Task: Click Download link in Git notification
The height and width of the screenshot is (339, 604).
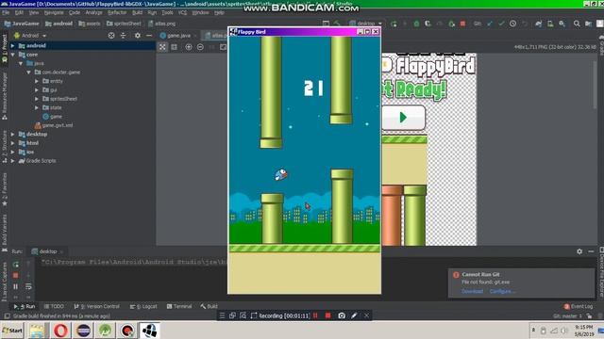Action: pyautogui.click(x=472, y=291)
